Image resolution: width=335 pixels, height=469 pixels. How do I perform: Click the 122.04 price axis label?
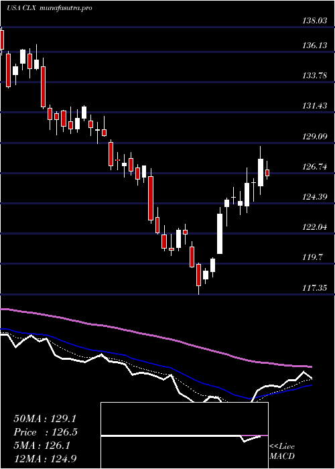click(314, 227)
